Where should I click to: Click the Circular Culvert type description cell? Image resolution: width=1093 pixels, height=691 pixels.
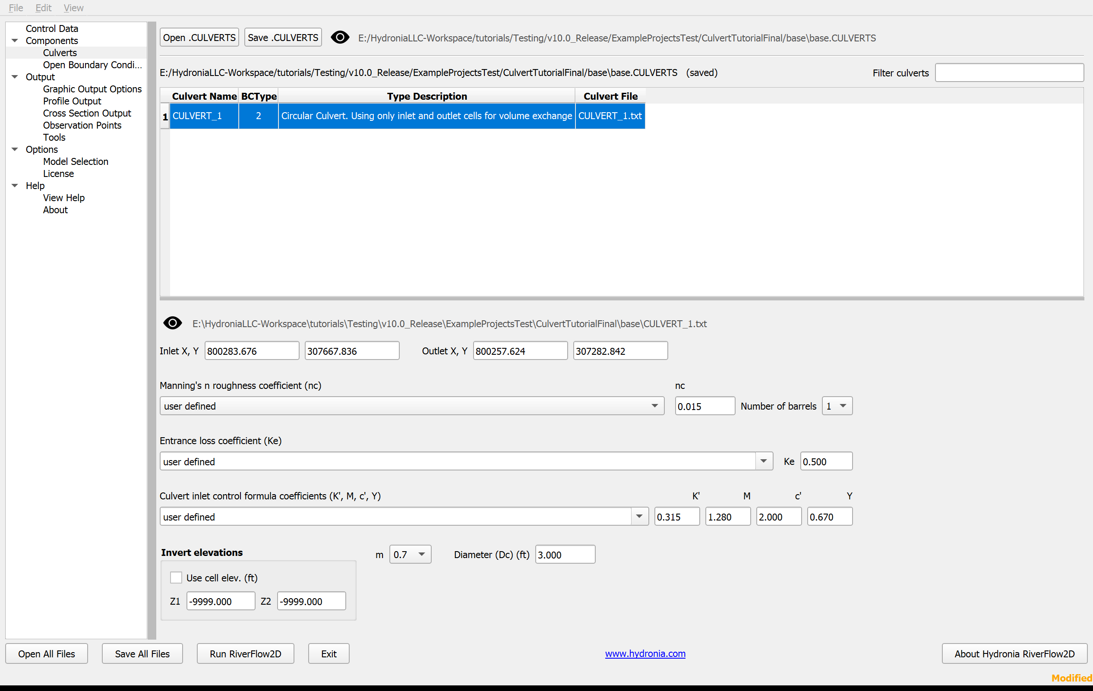coord(426,116)
